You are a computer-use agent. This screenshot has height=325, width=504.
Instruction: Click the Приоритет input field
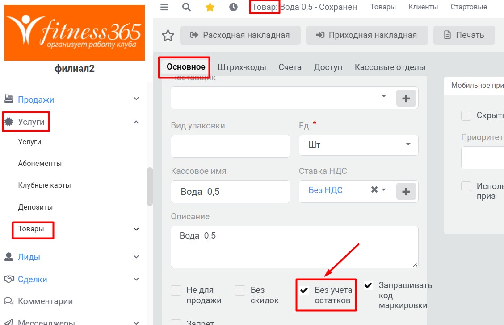click(x=483, y=158)
